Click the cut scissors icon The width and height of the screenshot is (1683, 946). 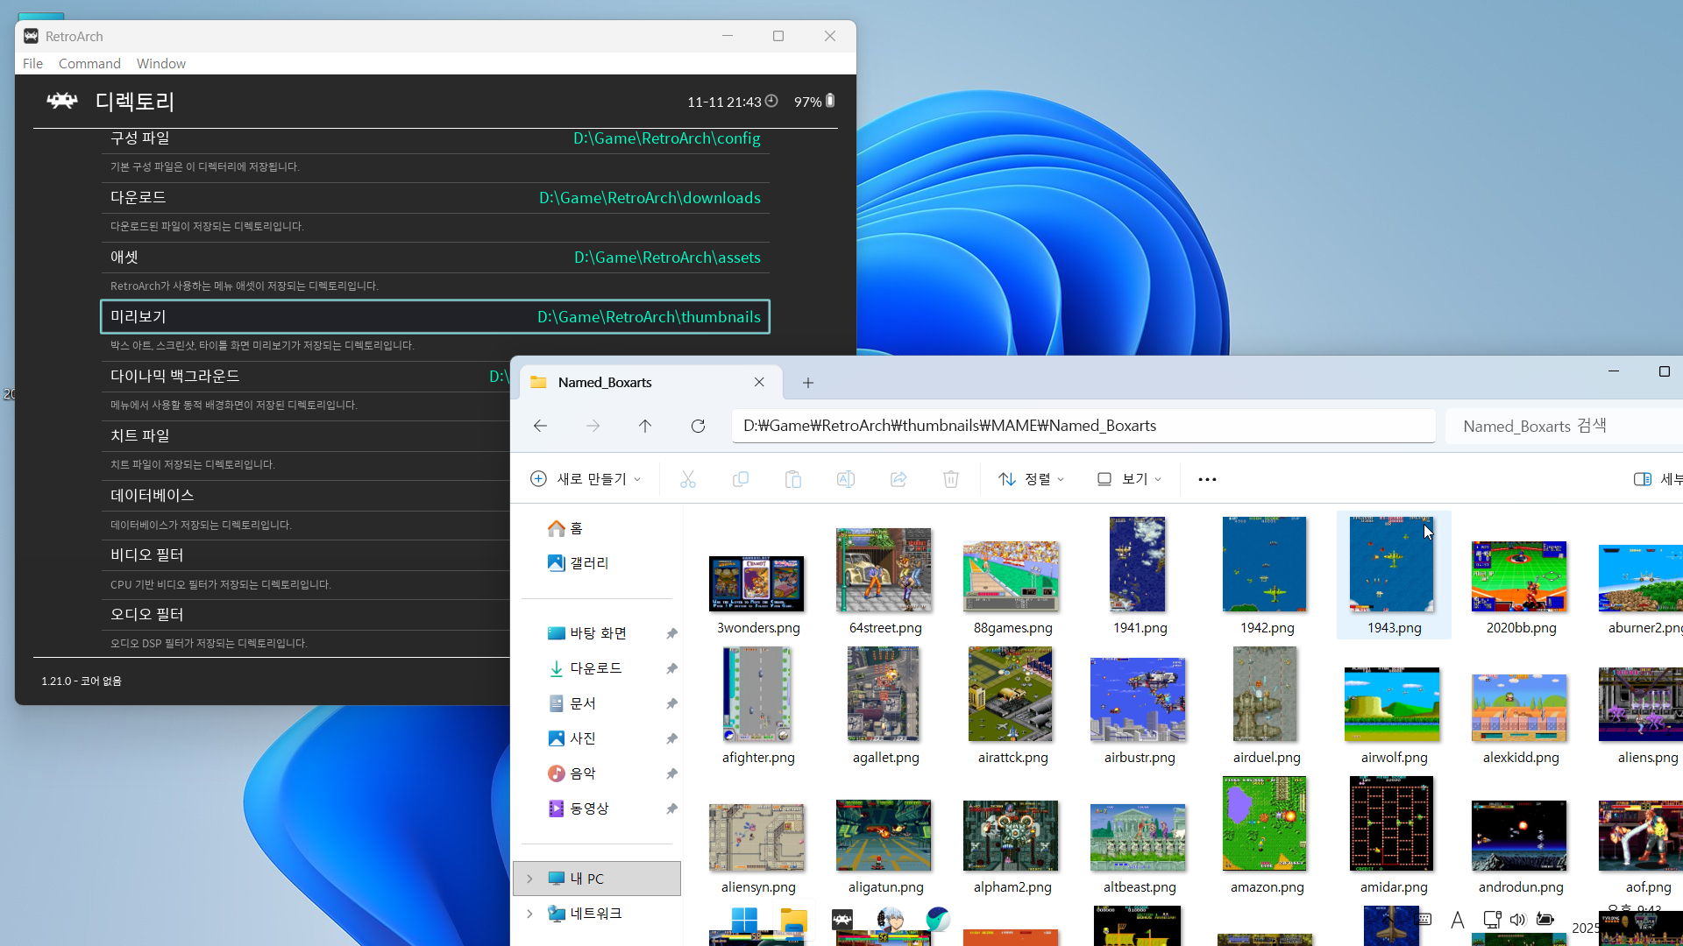688,479
